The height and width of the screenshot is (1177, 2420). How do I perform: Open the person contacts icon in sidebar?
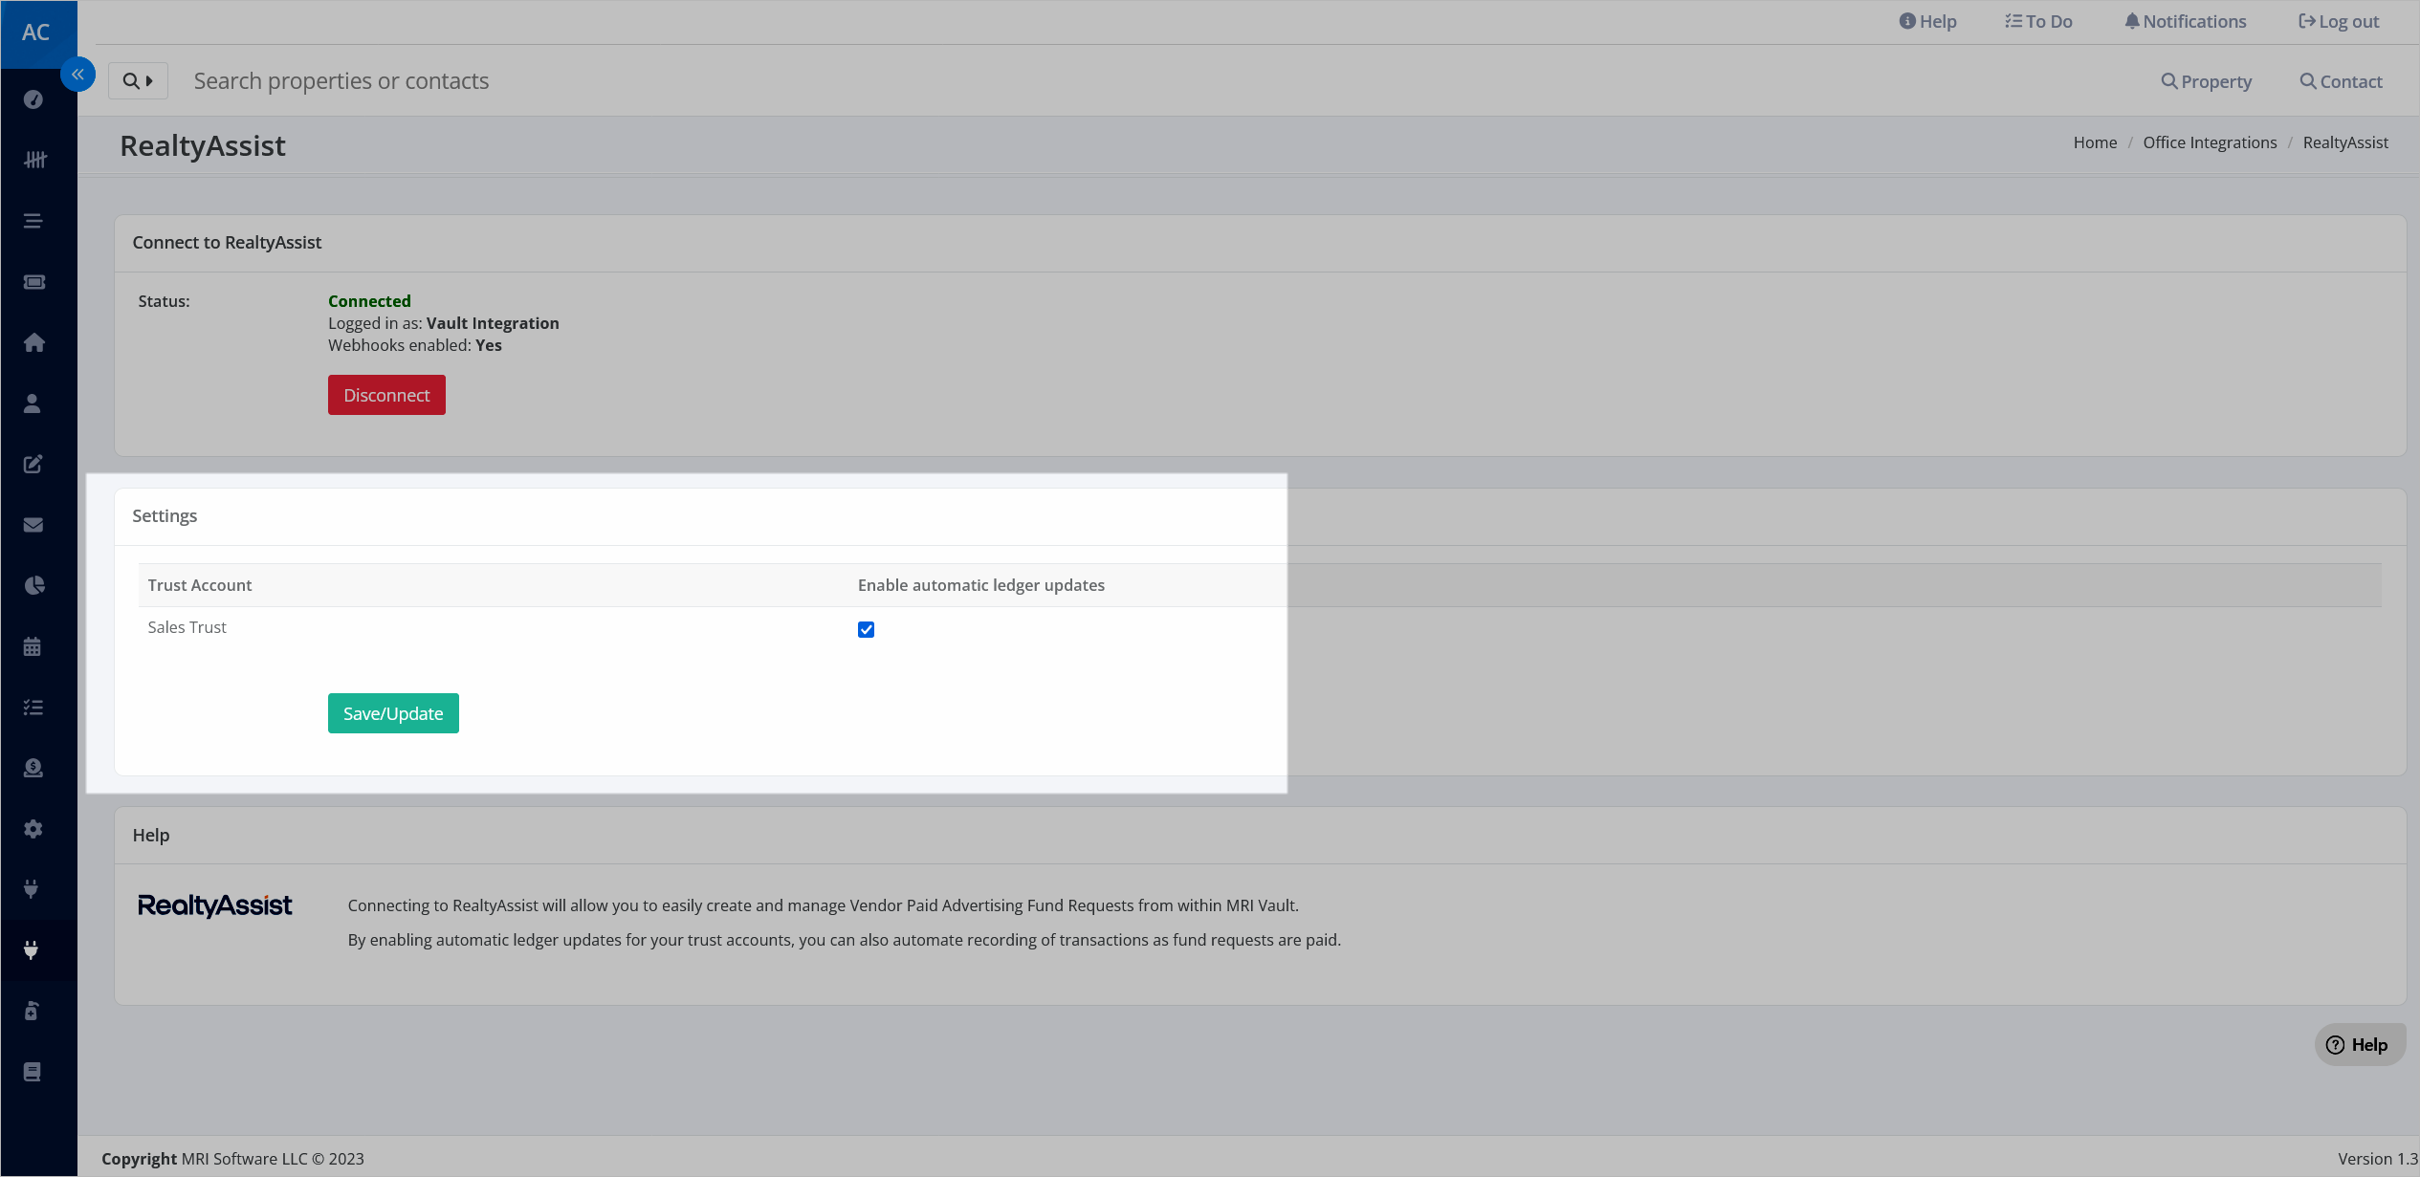click(33, 403)
